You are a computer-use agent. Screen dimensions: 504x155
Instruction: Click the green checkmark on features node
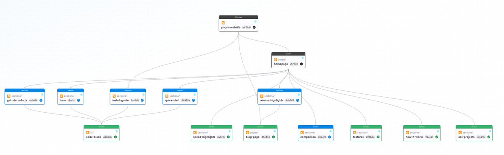point(378,137)
